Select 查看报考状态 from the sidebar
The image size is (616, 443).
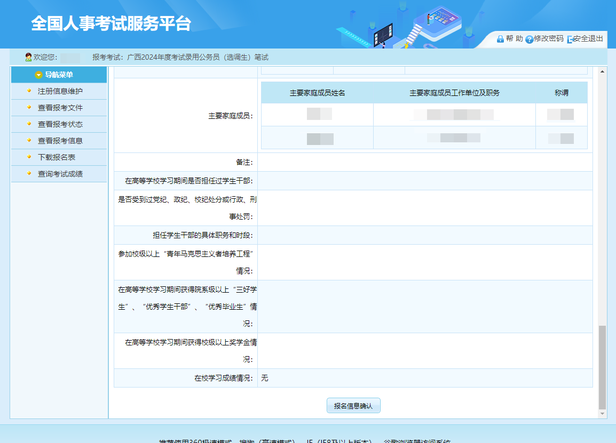coord(60,124)
